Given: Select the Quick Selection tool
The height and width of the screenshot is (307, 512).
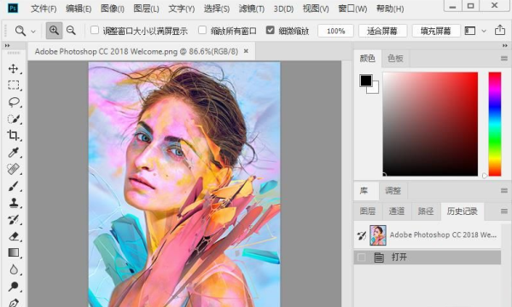Looking at the screenshot, I should 14,119.
